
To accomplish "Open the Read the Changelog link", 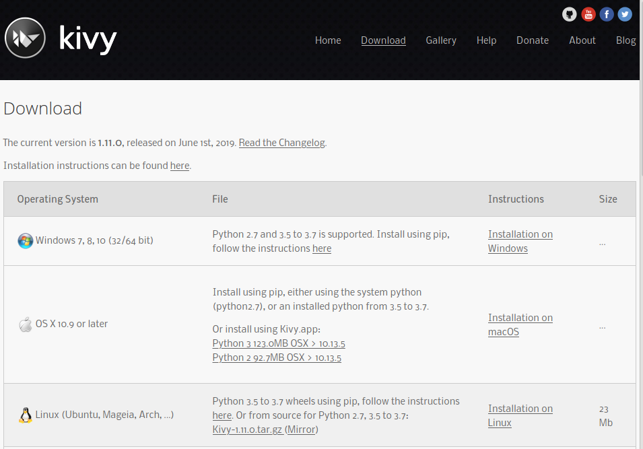I will point(282,143).
